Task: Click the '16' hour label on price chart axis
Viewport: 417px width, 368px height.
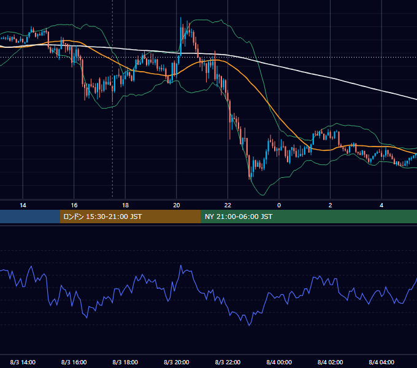Action: click(x=74, y=205)
